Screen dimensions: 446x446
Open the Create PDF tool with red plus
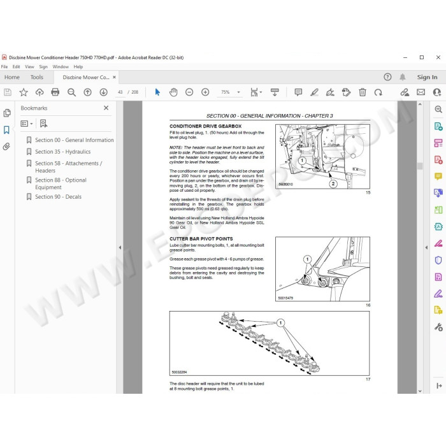pos(438,159)
